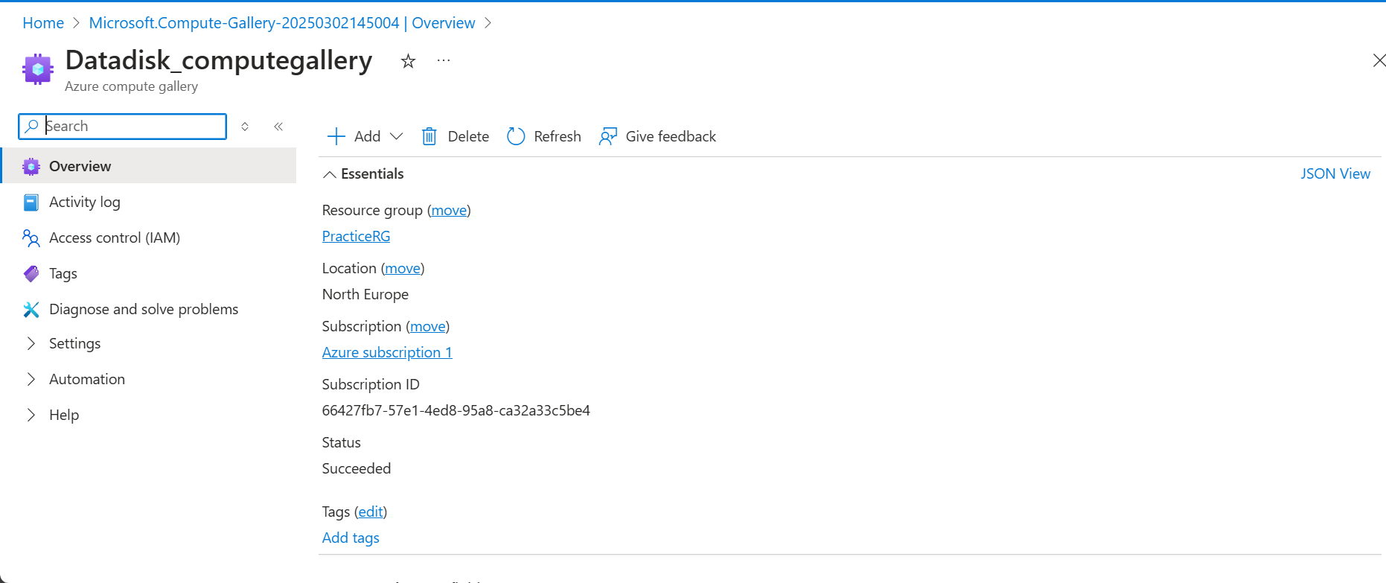Click the Essentials heading
Image resolution: width=1386 pixels, height=583 pixels.
point(372,173)
